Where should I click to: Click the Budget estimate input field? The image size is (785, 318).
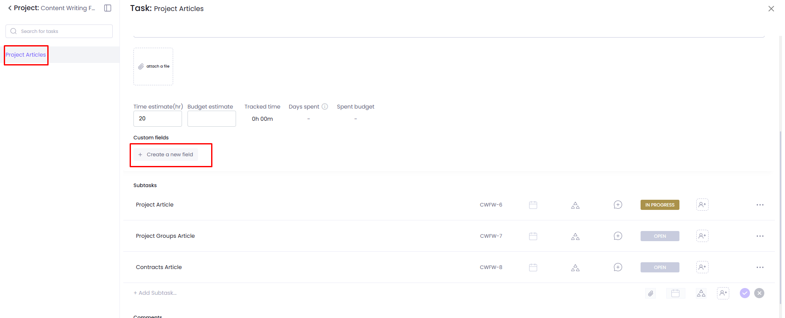coord(212,119)
